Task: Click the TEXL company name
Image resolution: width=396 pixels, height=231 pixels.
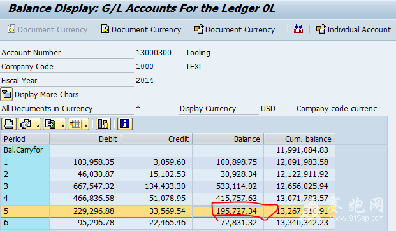Action: click(x=194, y=67)
